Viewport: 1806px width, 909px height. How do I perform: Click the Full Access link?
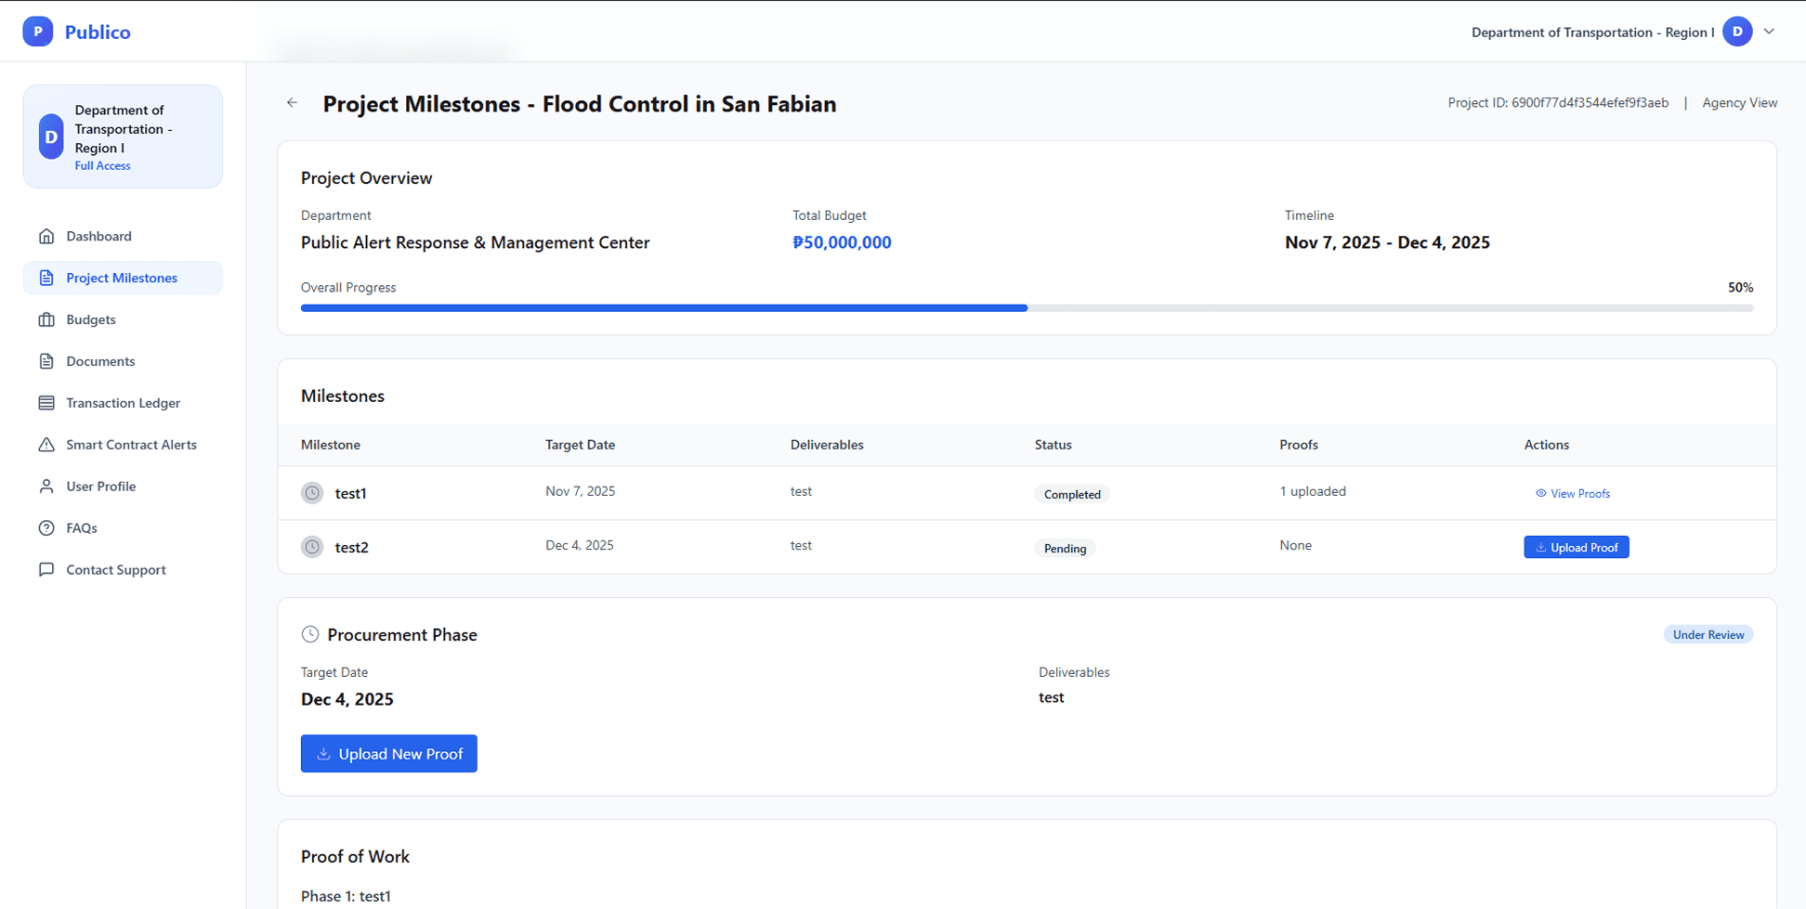[102, 166]
